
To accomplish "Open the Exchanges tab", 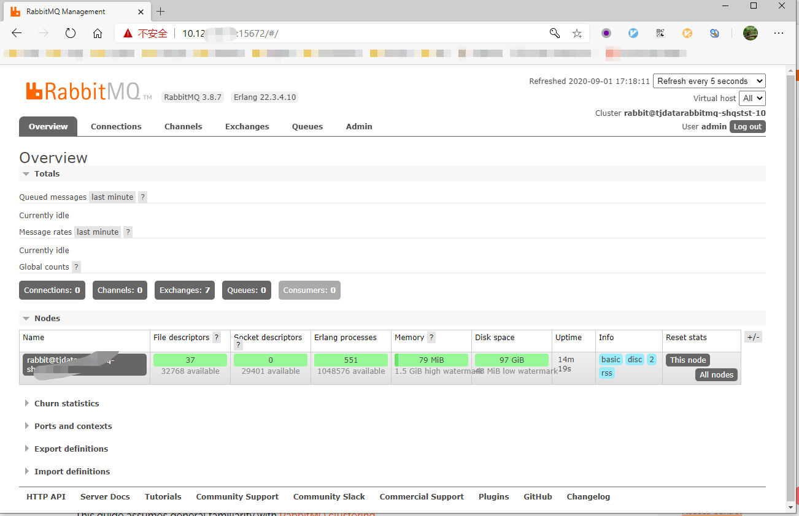I will pos(247,126).
